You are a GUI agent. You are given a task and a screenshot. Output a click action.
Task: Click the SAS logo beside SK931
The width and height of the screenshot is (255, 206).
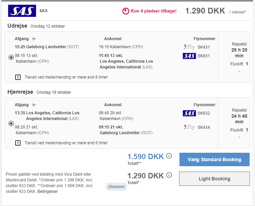click(x=189, y=56)
